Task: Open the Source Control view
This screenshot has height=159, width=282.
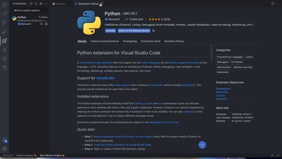Action: point(4,23)
